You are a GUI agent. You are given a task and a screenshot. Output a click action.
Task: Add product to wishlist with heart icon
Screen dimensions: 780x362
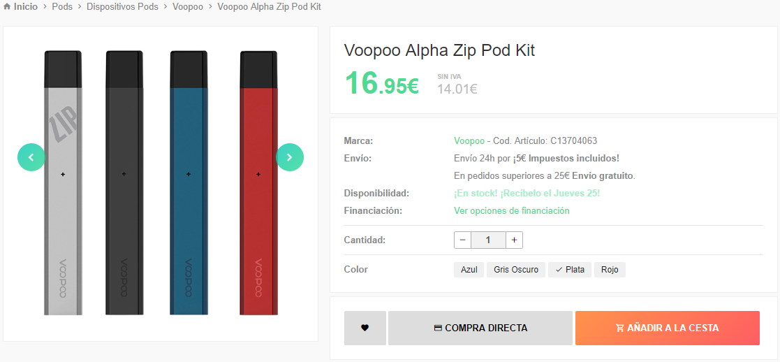pos(365,328)
